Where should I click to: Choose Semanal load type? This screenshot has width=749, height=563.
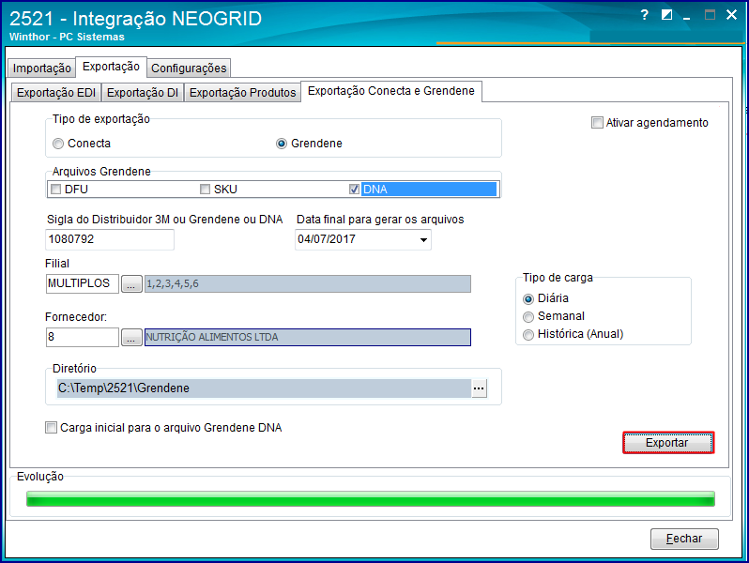tap(554, 316)
